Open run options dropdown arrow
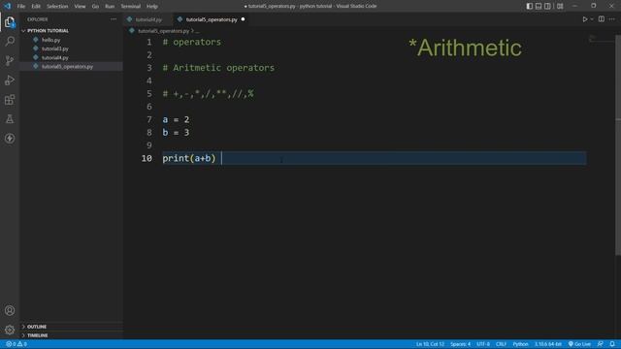This screenshot has height=349, width=621. 592,19
